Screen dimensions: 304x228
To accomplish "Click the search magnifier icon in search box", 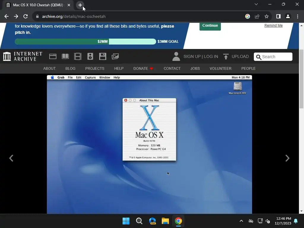I will click(x=259, y=57).
